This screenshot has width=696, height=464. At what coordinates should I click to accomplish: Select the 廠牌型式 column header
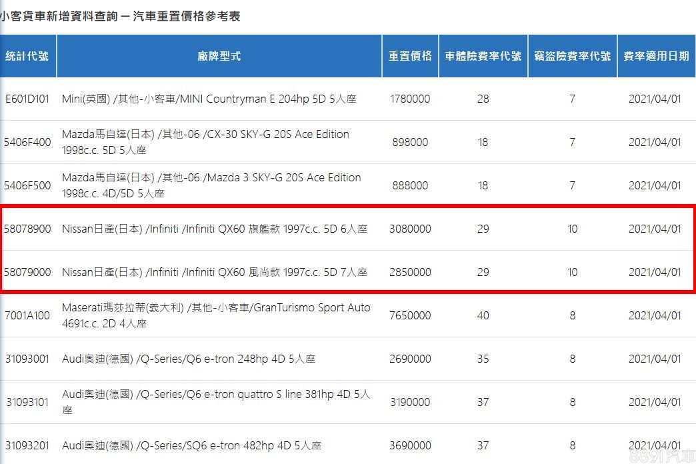pyautogui.click(x=219, y=57)
